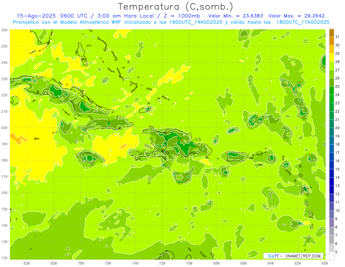Click the 24N latitude axis label
345x267 pixels.
tap(4, 63)
